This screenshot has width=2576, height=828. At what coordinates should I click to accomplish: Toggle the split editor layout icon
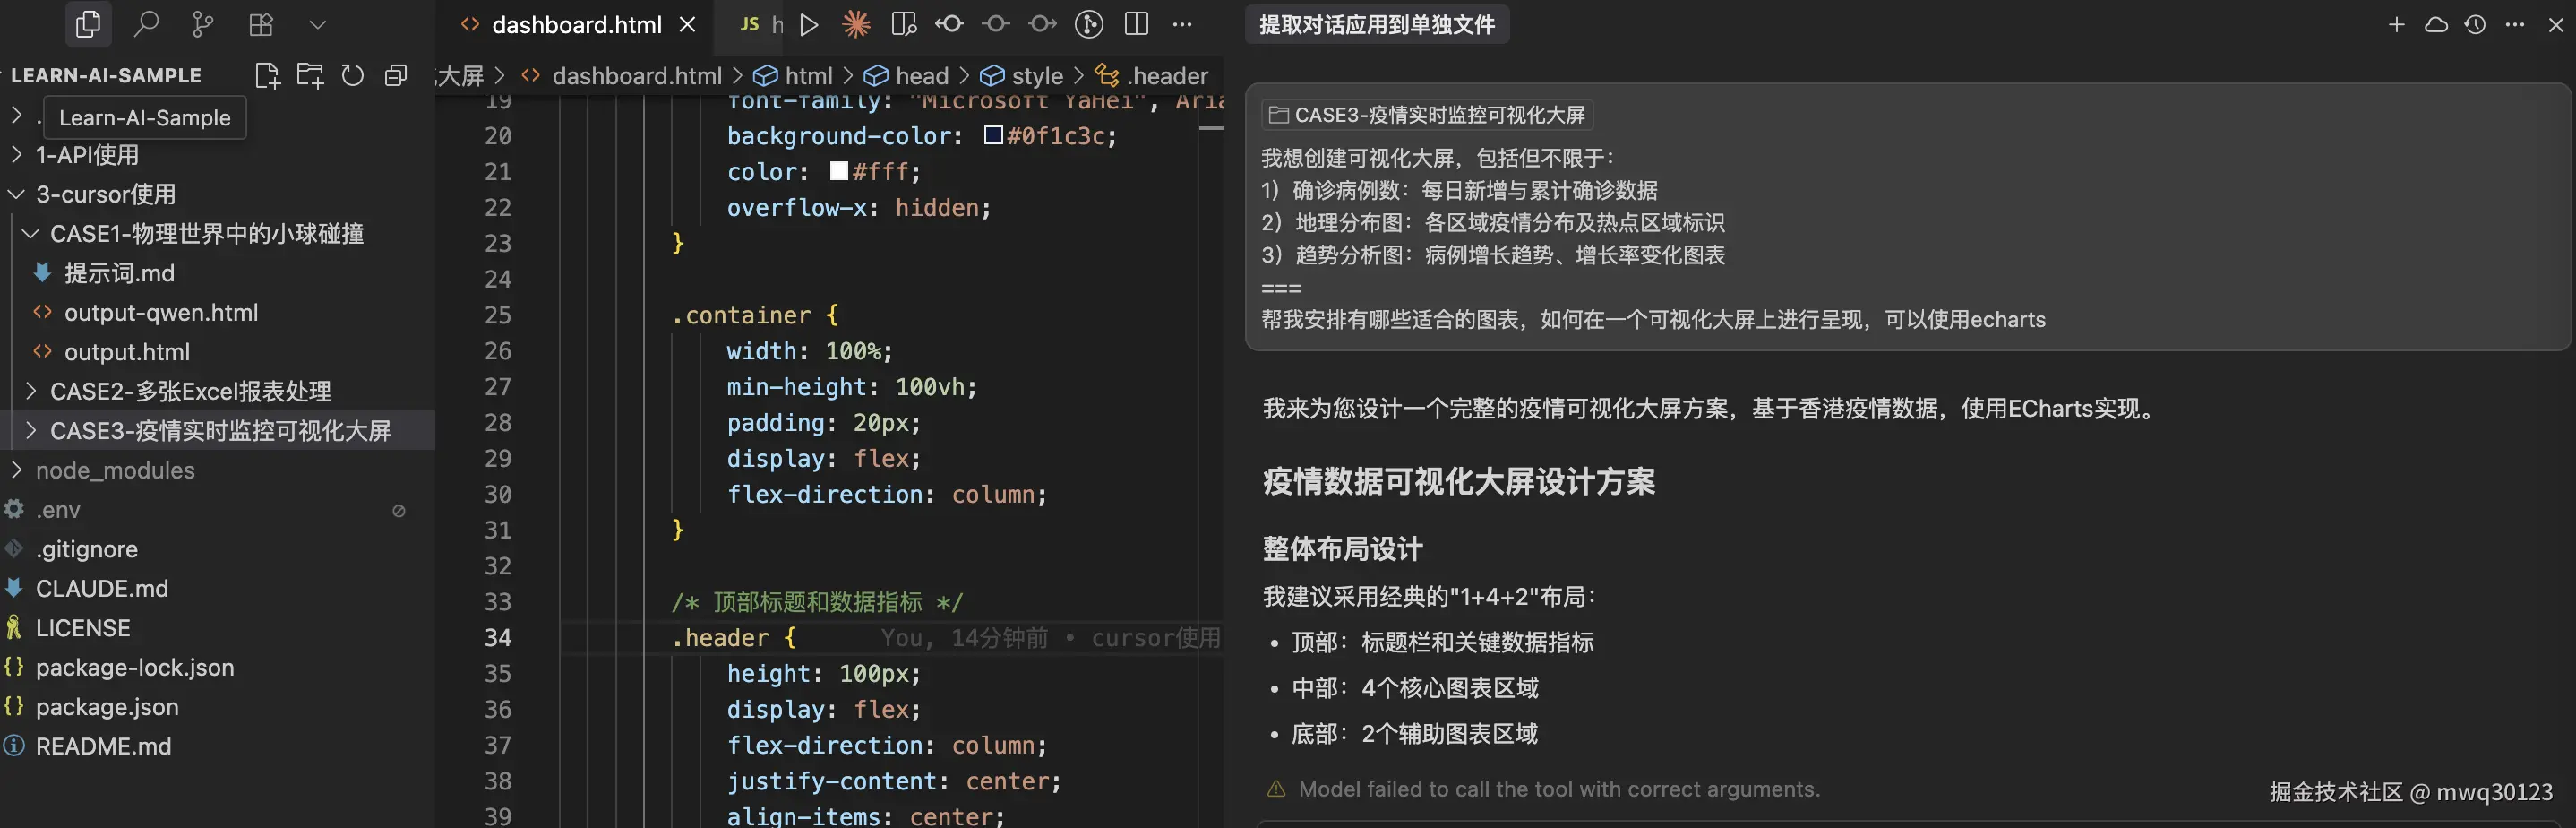[1137, 24]
